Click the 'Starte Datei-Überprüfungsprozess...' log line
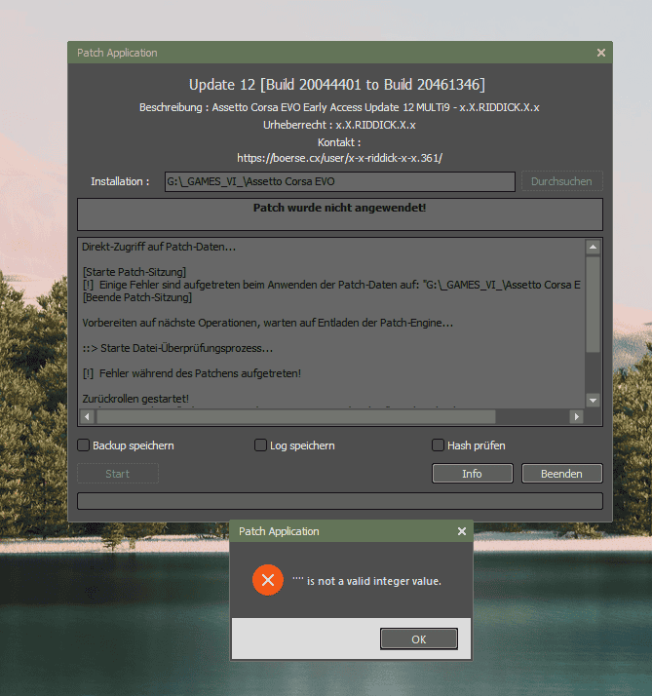652x696 pixels. [x=177, y=348]
